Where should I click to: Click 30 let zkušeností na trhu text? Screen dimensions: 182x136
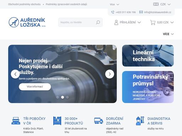click(76, 130)
